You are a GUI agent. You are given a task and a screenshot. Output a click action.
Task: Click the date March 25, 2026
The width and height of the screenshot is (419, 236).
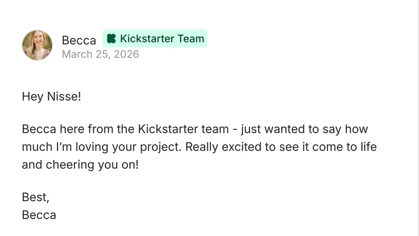[100, 54]
